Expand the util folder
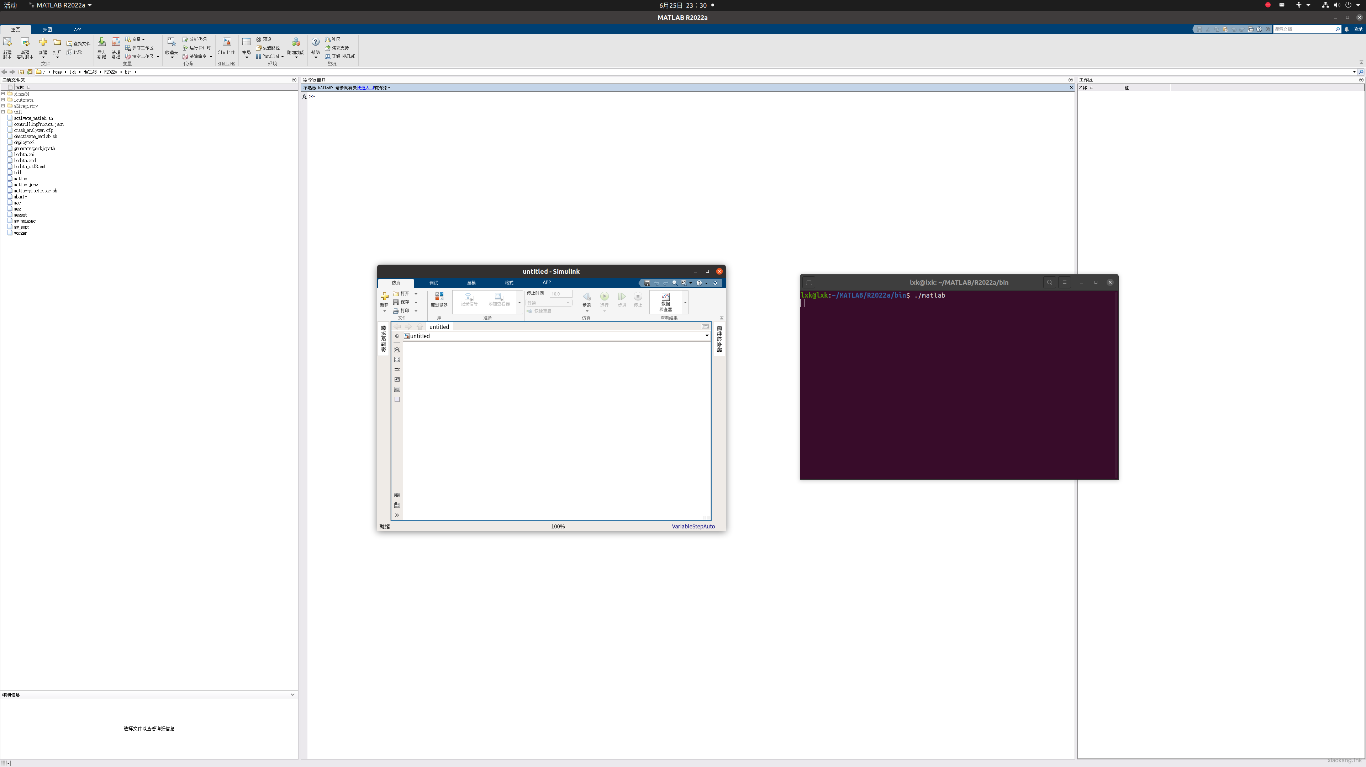 click(3, 112)
